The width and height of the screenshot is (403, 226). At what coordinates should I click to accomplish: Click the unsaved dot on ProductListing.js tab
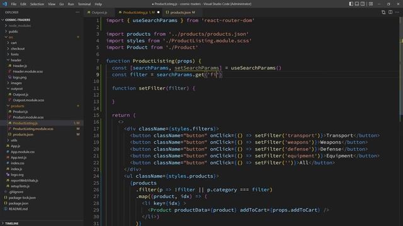click(158, 13)
